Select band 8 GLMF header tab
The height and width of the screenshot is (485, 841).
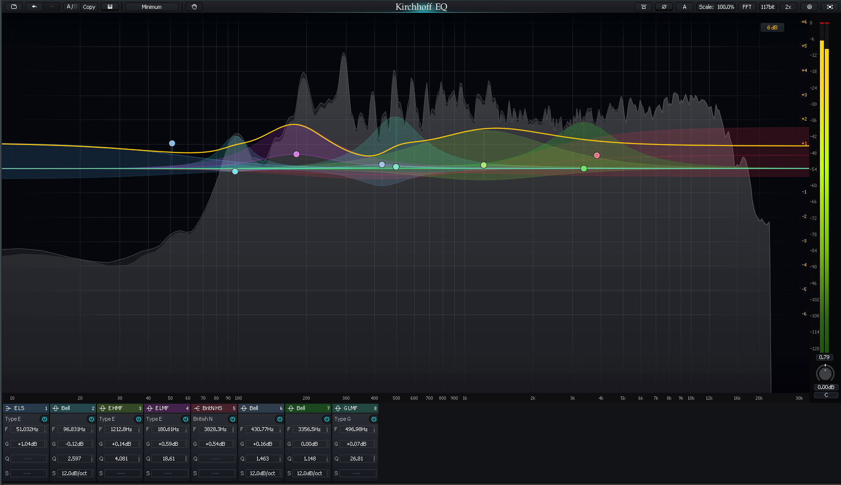[x=355, y=408]
